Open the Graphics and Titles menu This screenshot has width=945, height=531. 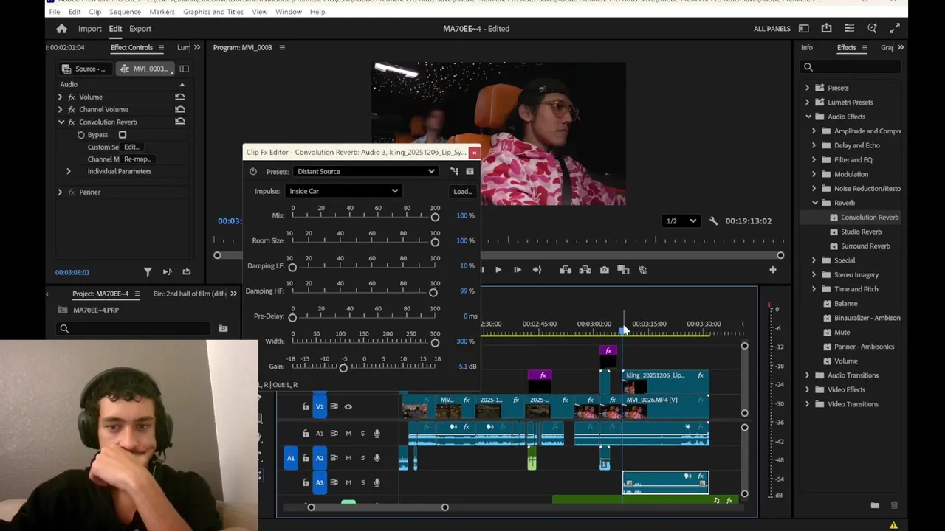(213, 12)
